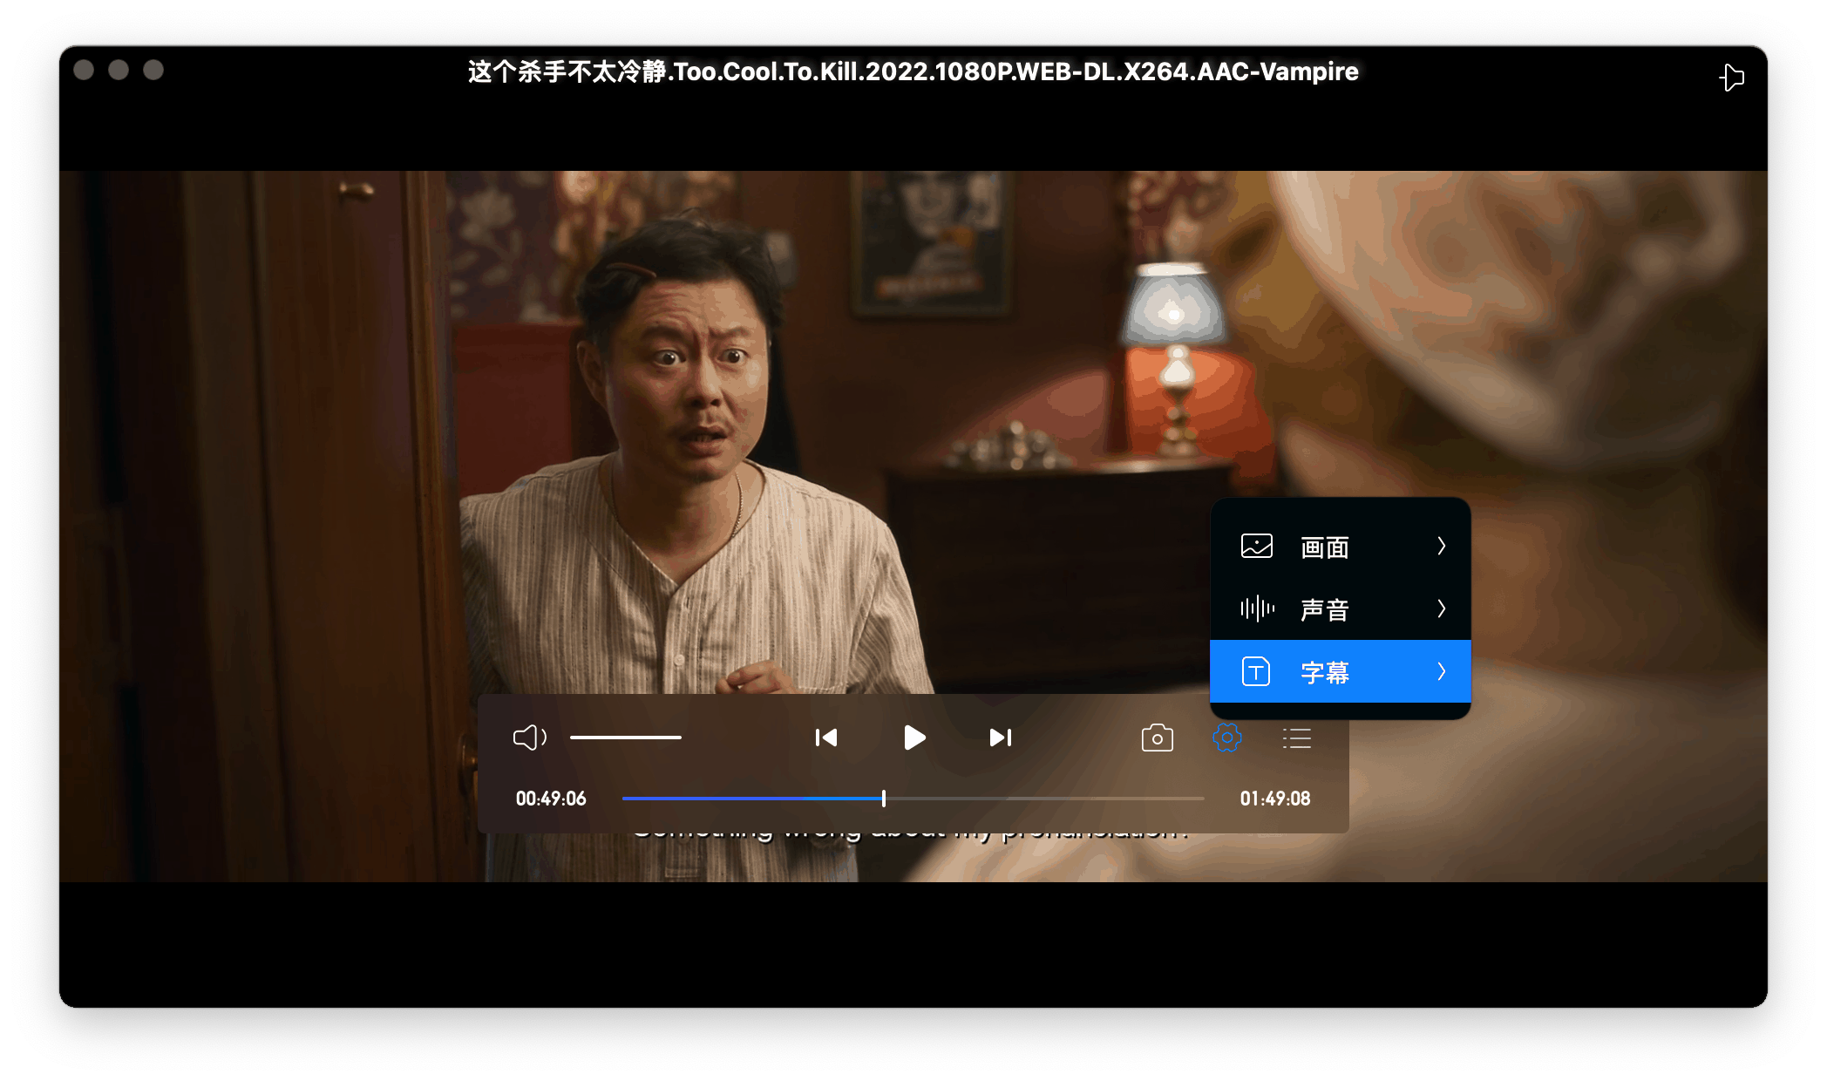1827x1081 pixels.
Task: Click the blue settings gear icon
Action: pyautogui.click(x=1226, y=738)
